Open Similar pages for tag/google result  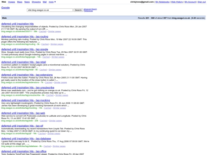pos(58,57)
